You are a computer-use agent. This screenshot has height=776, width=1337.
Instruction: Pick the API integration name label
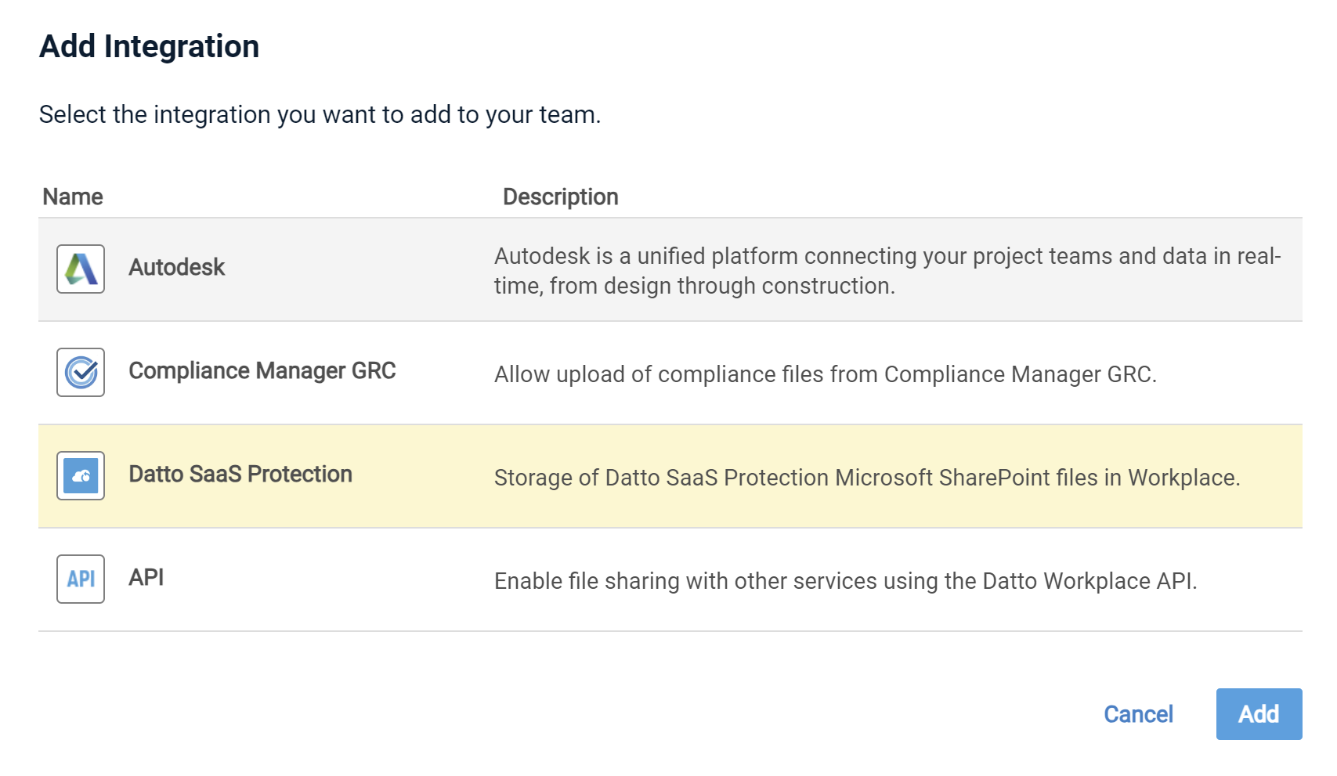point(146,578)
